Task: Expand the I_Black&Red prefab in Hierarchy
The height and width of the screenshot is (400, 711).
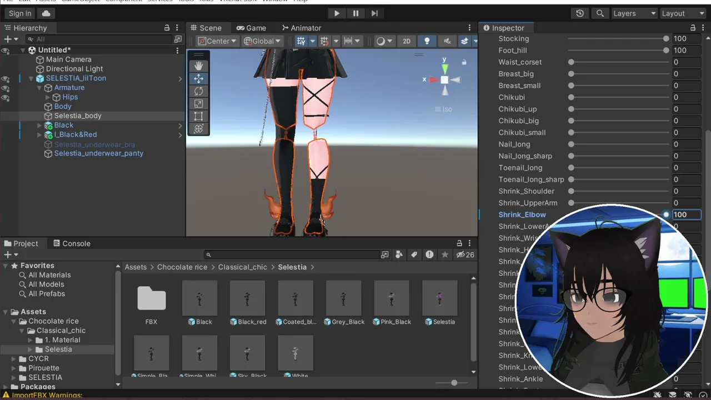Action: click(x=39, y=135)
